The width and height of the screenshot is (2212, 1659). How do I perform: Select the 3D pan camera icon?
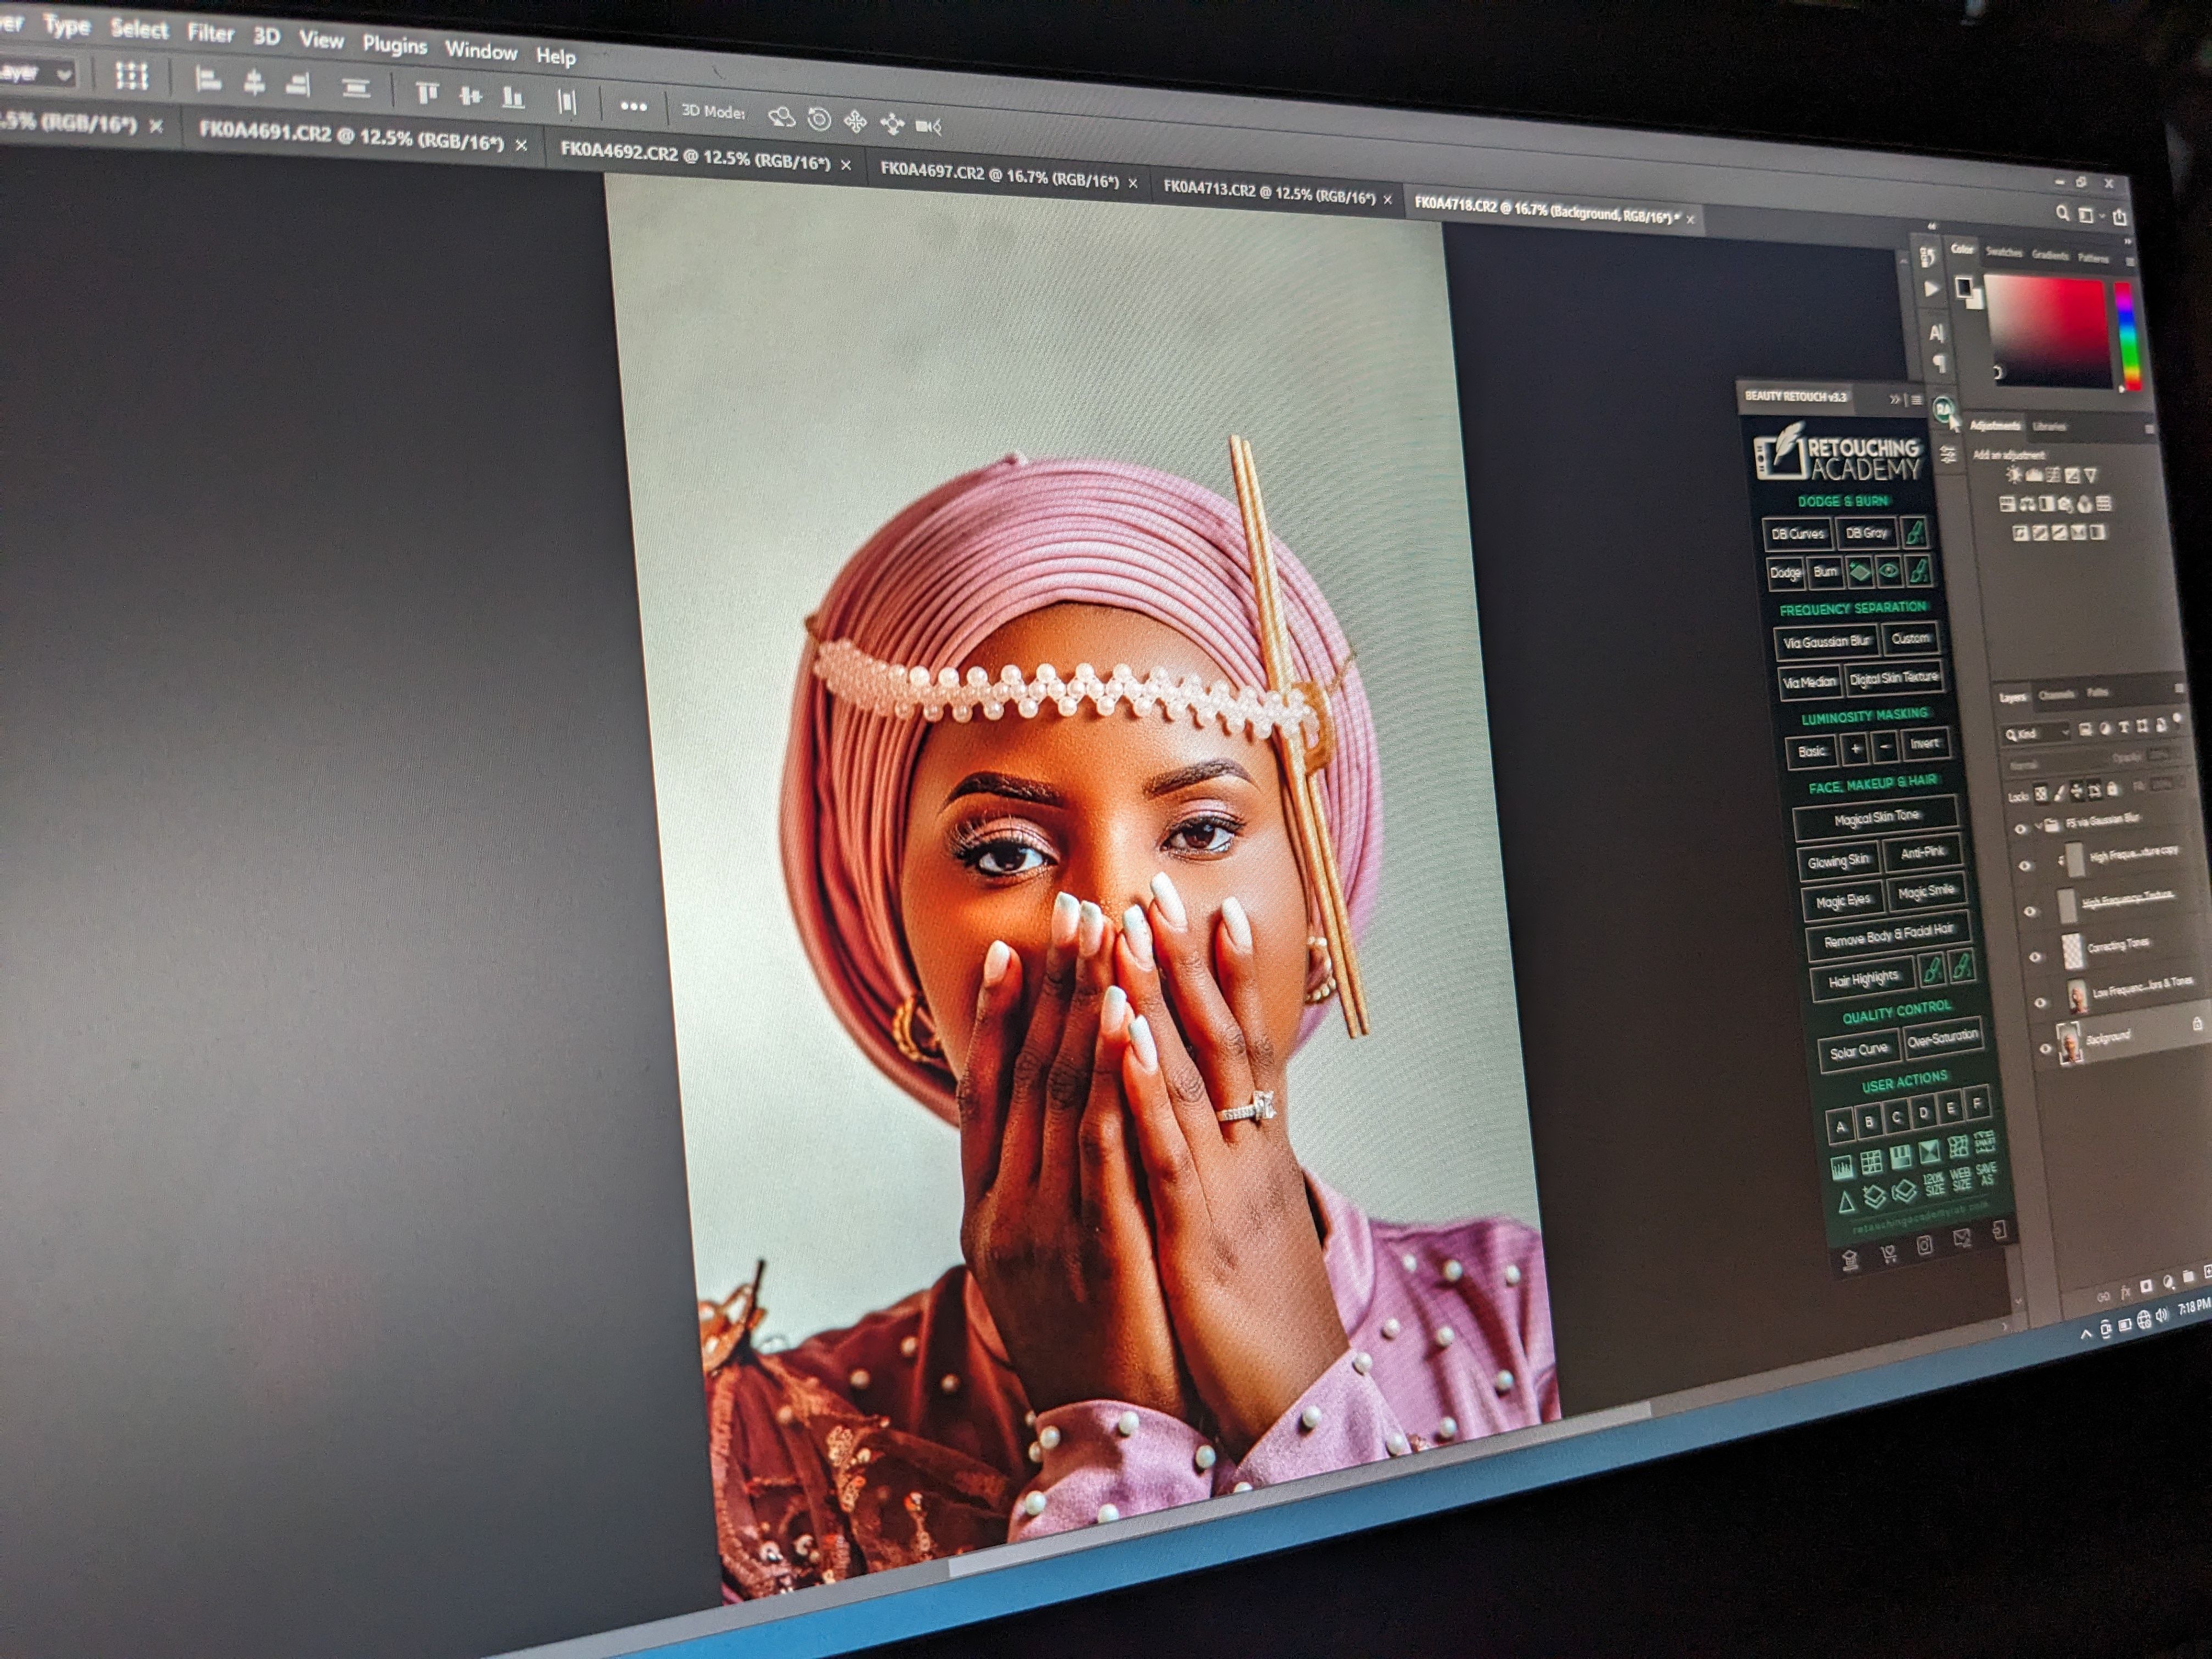coord(855,122)
